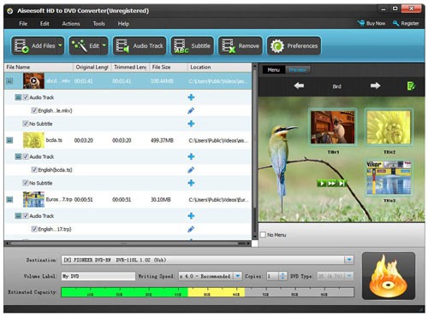Image resolution: width=428 pixels, height=317 pixels.
Task: Click the Estimated Capacity bar
Action: 207,292
